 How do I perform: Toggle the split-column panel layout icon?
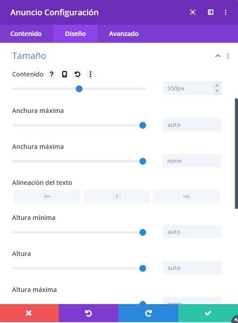click(211, 12)
